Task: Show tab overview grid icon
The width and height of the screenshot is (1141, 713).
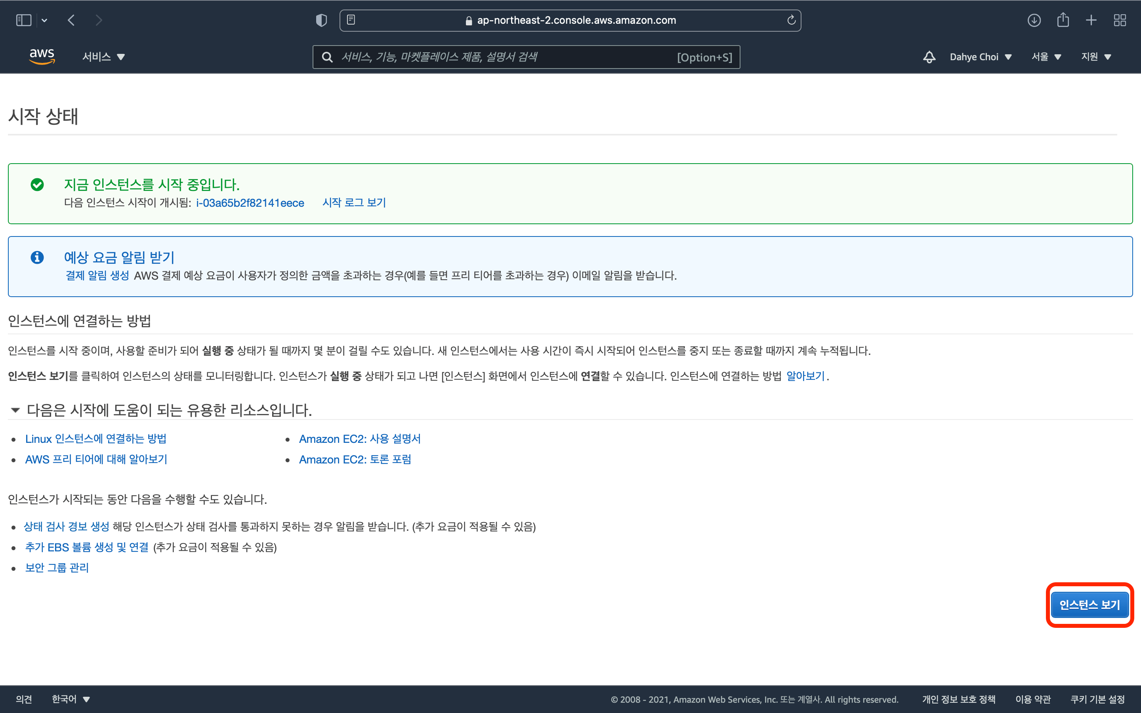Action: tap(1120, 20)
